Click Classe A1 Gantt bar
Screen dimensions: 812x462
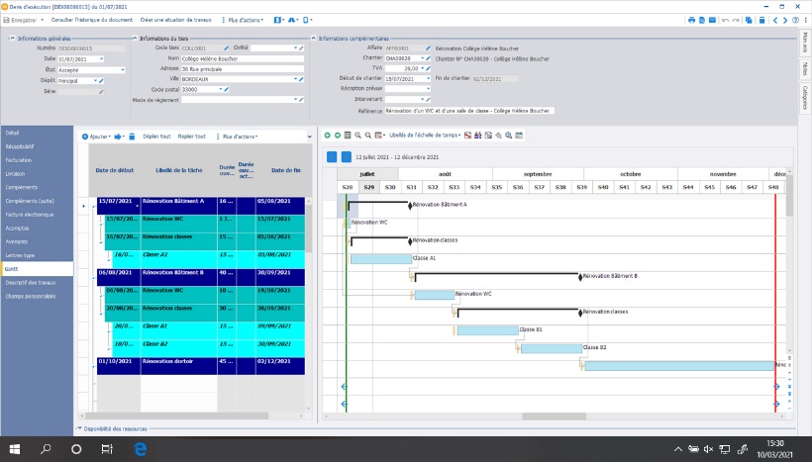381,258
